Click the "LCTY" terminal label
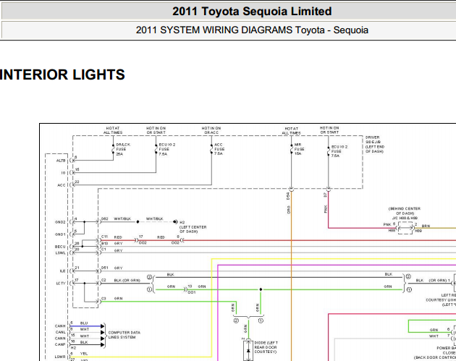456x361 pixels. (61, 284)
